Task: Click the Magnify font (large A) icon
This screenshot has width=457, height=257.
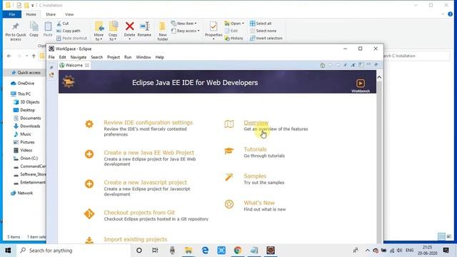Action: click(353, 65)
